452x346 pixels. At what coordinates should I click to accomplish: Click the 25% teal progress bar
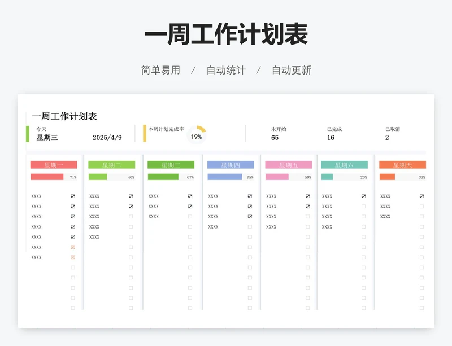pyautogui.click(x=327, y=177)
